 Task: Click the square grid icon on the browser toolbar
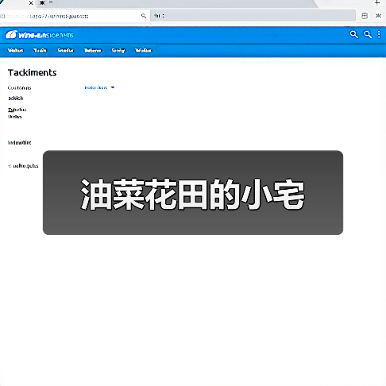365,16
